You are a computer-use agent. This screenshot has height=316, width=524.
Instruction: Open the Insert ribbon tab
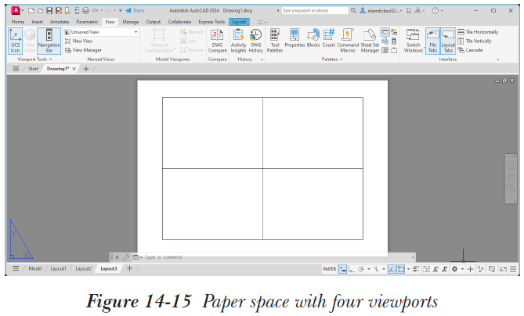[37, 22]
